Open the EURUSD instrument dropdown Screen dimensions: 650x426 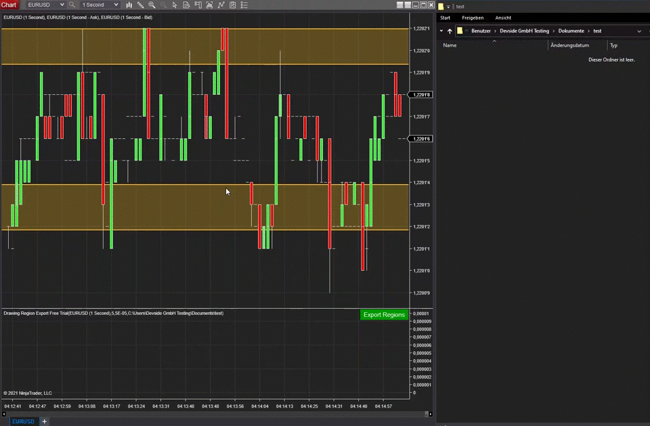coord(45,5)
